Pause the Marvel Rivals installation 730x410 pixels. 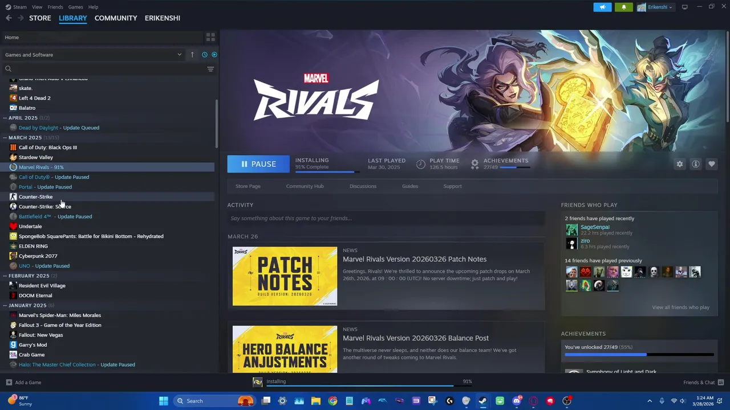pos(258,164)
